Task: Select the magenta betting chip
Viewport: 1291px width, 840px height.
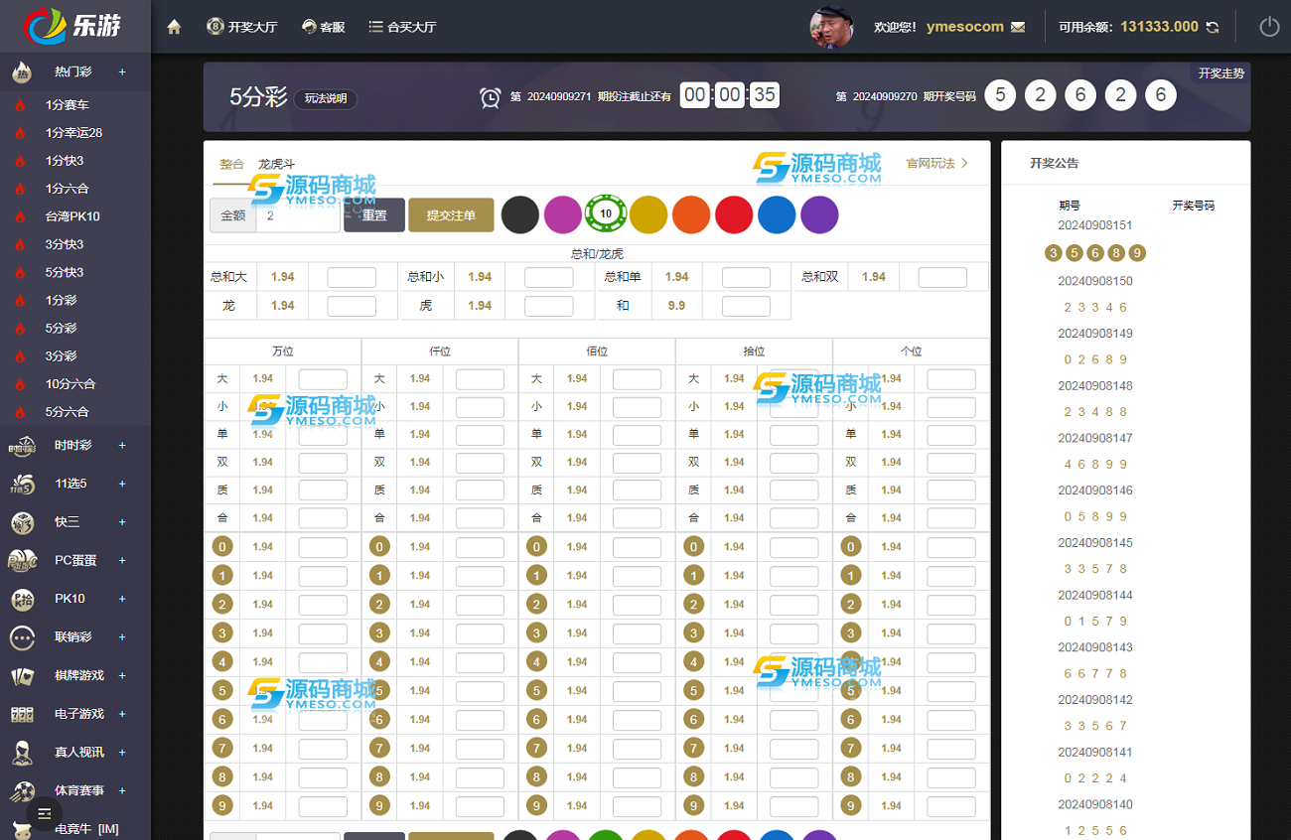Action: point(563,214)
